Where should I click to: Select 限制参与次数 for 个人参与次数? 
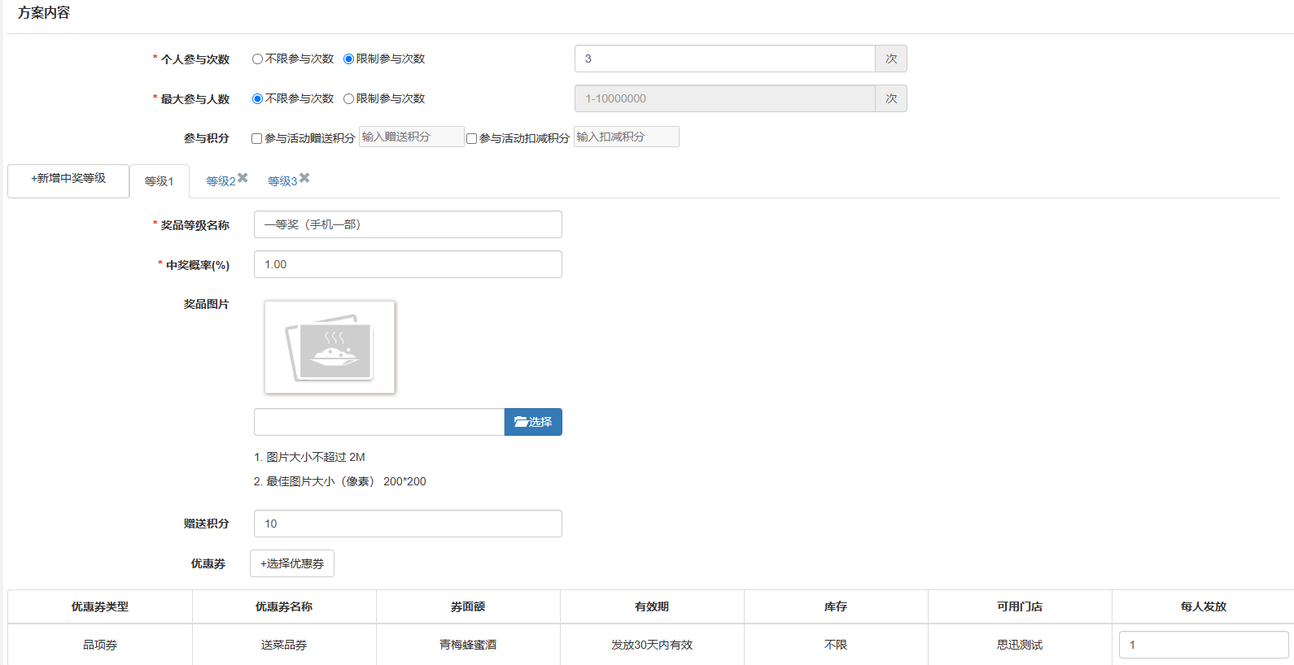[x=348, y=59]
